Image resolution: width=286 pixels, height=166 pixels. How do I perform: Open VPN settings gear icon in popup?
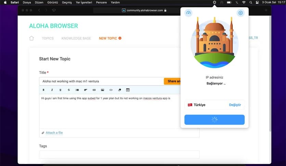coord(240,13)
